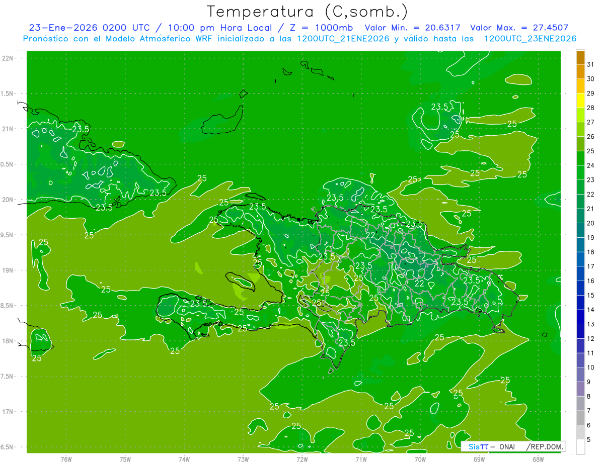Click the '12' label on the color scale
Image resolution: width=604 pixels, height=466 pixels.
pos(591,339)
